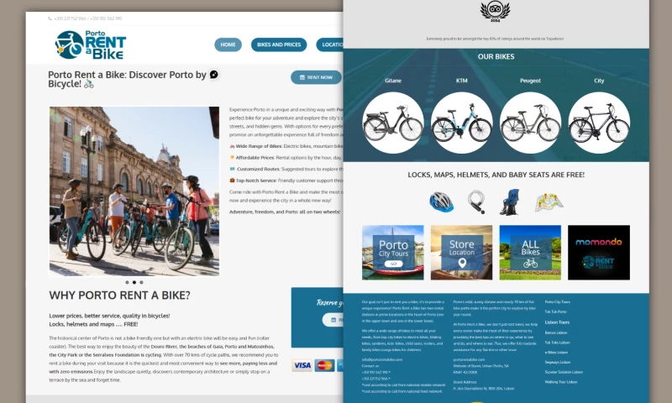Follow the Porto City Tours footer link
This screenshot has width=672, height=403.
(558, 302)
